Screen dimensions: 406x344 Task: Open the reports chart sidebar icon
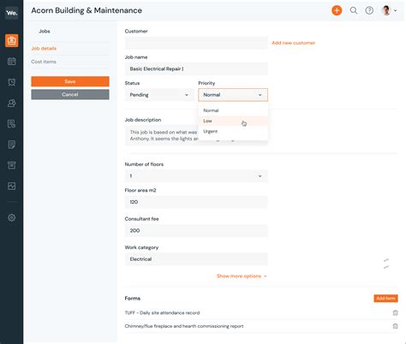coord(12,187)
